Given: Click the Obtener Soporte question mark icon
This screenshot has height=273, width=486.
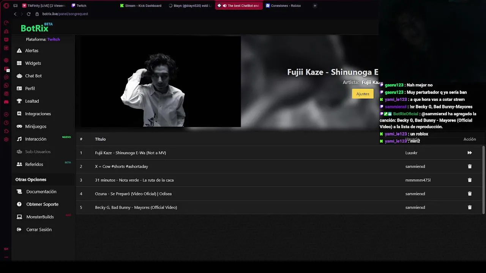Looking at the screenshot, I should (x=19, y=204).
